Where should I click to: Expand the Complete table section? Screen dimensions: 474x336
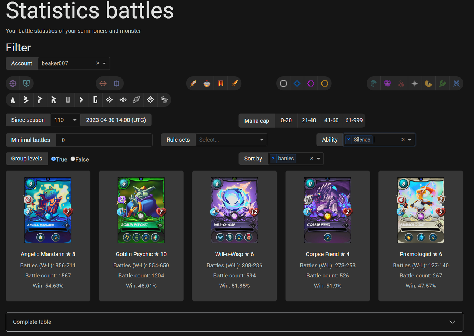[x=234, y=322]
